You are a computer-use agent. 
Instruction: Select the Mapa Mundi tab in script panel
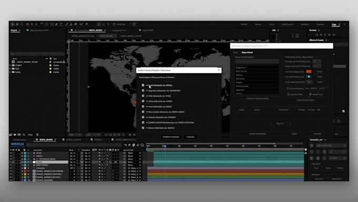(x=247, y=52)
